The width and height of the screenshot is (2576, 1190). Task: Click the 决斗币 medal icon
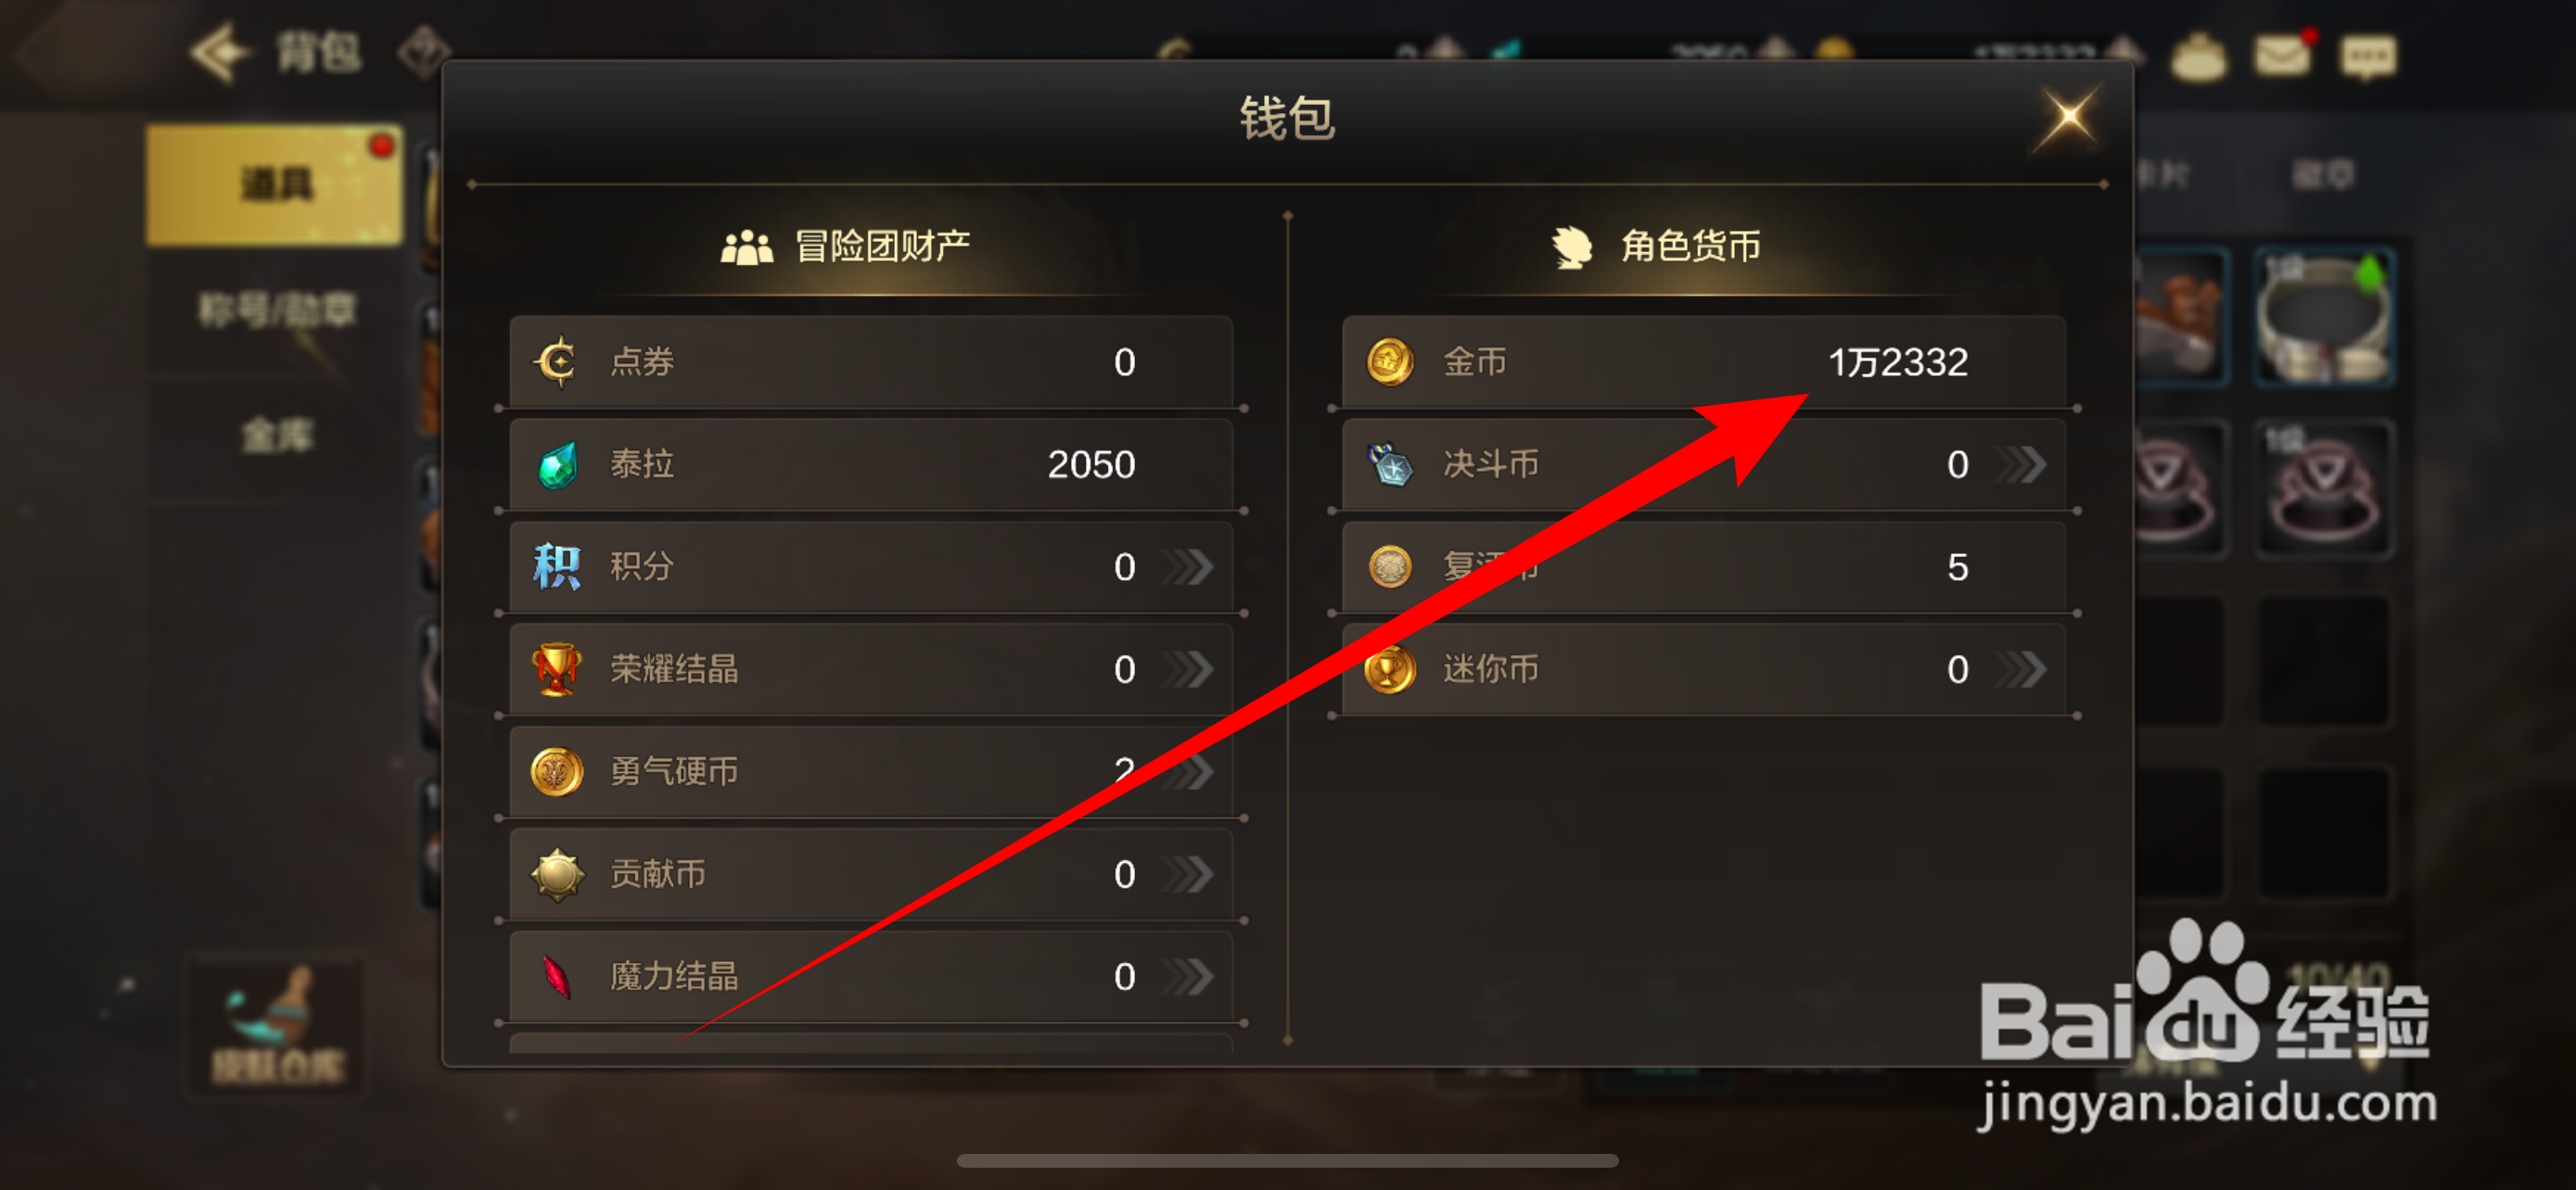(x=1390, y=464)
